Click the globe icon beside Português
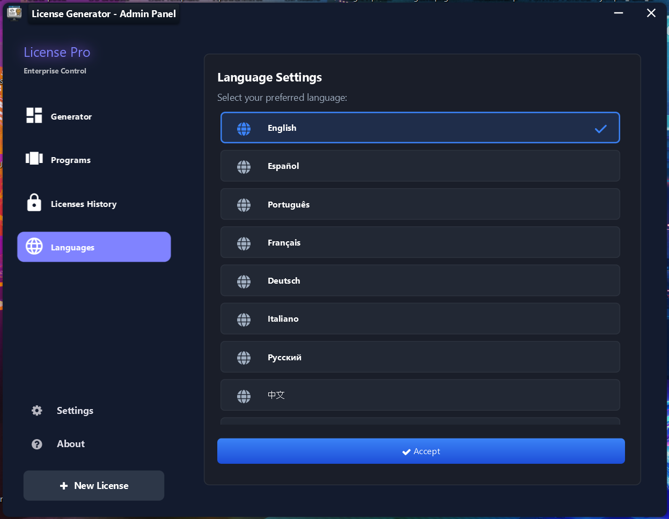This screenshot has height=519, width=669. pos(244,205)
